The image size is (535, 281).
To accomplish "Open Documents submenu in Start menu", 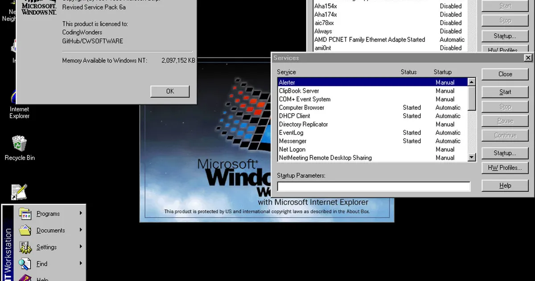I will (50, 230).
